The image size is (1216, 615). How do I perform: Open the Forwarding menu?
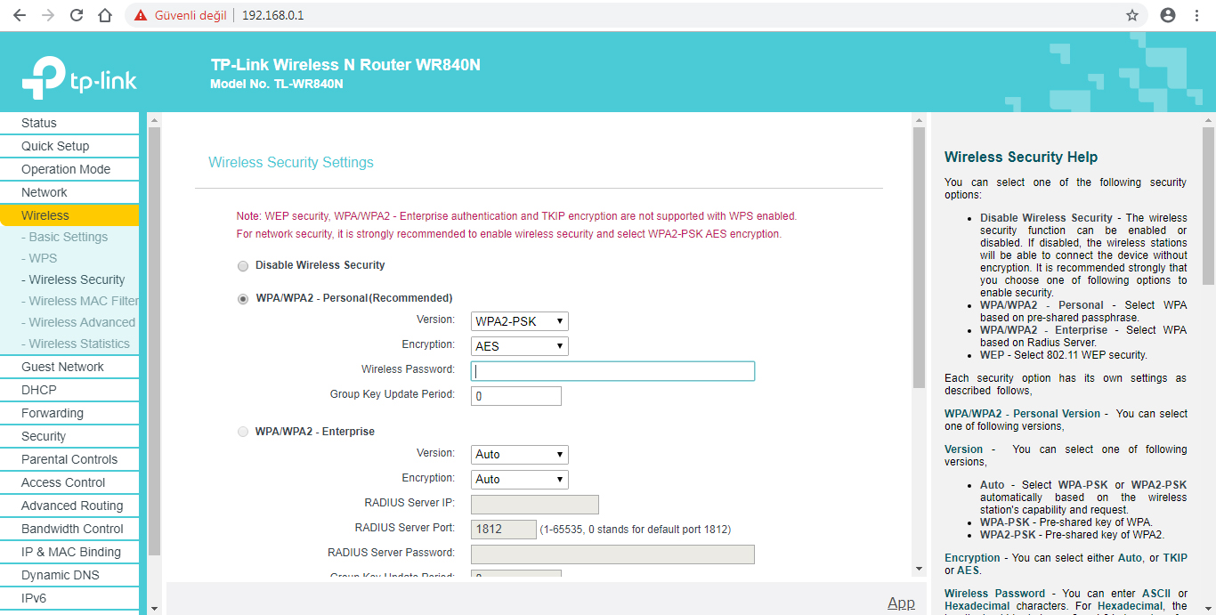tap(69, 413)
